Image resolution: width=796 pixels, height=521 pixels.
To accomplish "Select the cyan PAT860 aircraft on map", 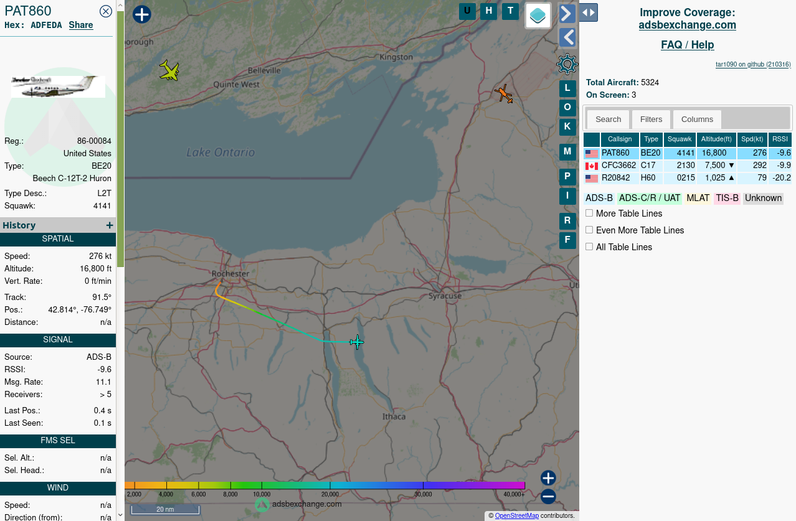I will point(357,342).
